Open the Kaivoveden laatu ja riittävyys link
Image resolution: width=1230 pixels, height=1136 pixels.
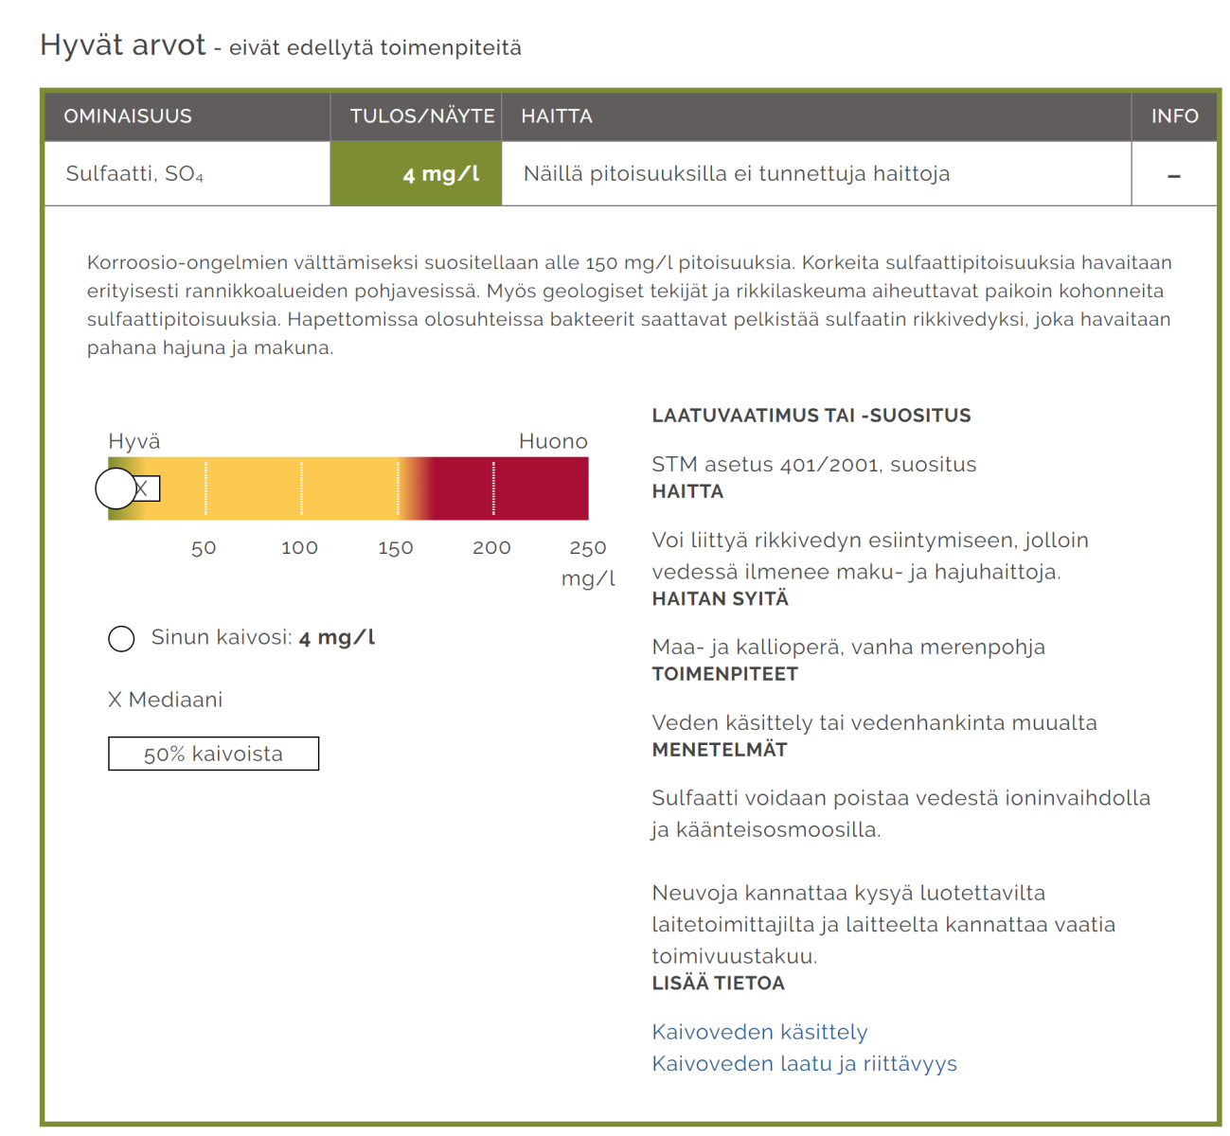(804, 1064)
